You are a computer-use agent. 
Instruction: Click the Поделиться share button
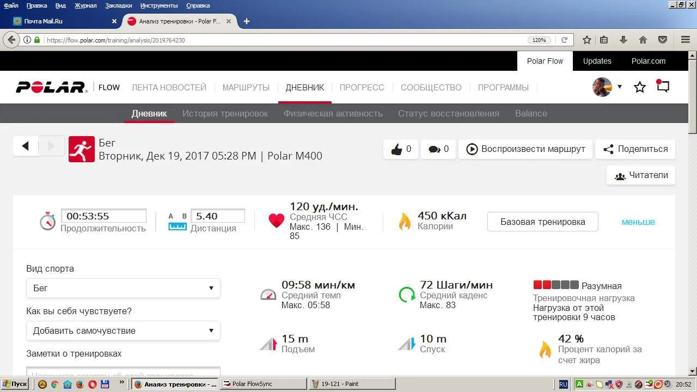(635, 149)
